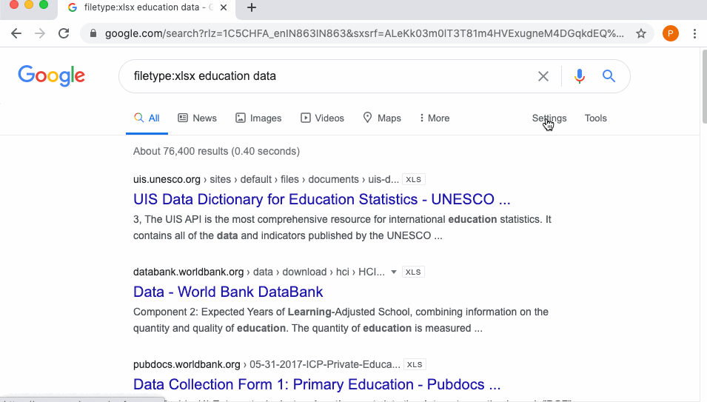Open the search Settings menu
Screen dimensions: 707x402
click(549, 118)
